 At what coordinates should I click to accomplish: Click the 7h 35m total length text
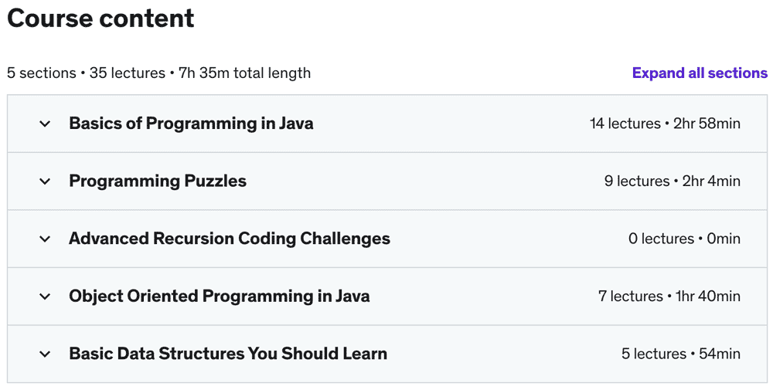(244, 73)
